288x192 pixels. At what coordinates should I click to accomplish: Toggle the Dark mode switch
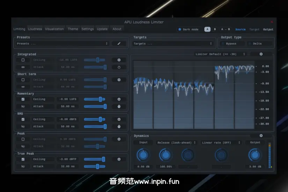pos(180,29)
